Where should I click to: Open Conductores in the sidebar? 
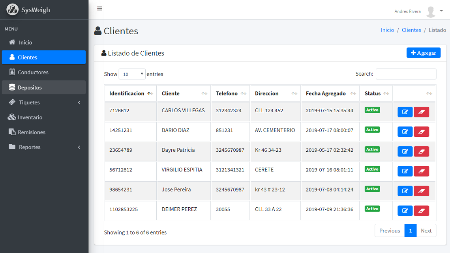pos(33,73)
